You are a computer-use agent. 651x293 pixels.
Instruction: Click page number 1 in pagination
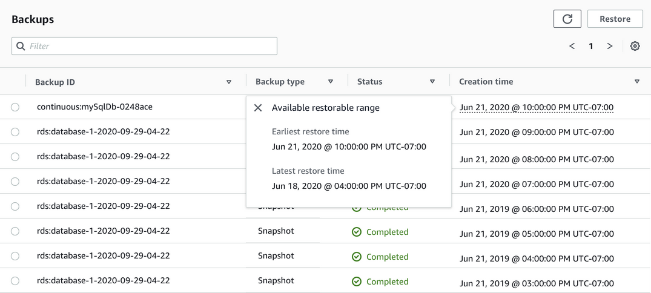pos(591,46)
